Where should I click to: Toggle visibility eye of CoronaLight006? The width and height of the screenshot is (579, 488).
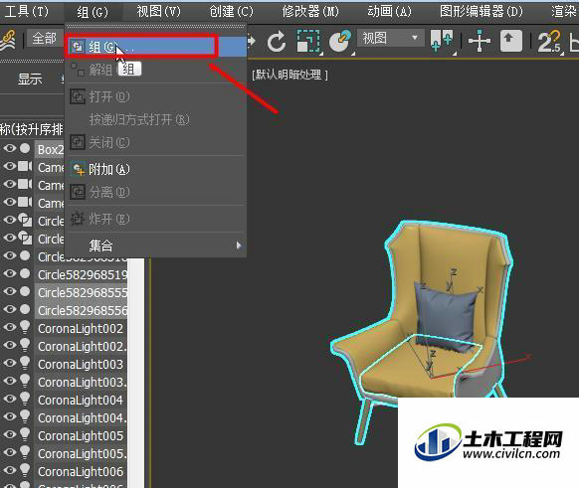tap(10, 470)
